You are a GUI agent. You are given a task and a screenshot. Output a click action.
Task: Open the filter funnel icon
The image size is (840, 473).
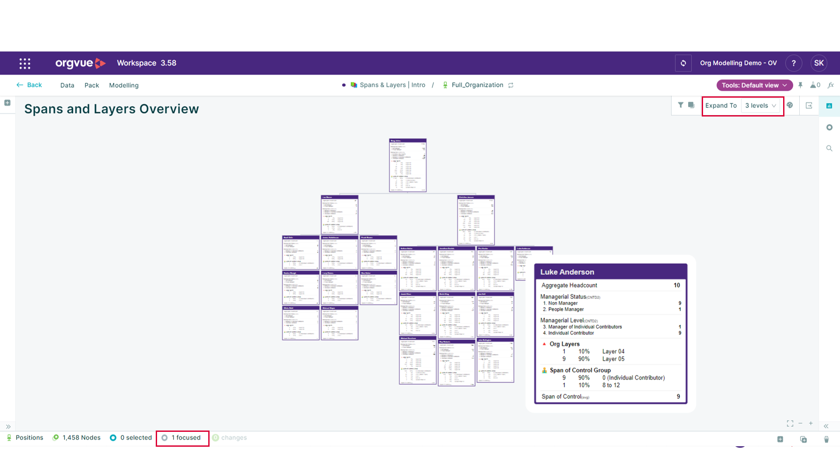point(681,105)
